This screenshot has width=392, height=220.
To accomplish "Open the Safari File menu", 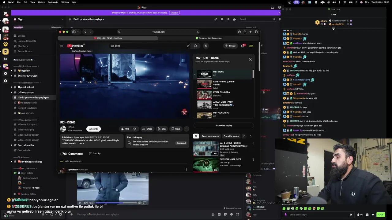I will coord(19,2).
